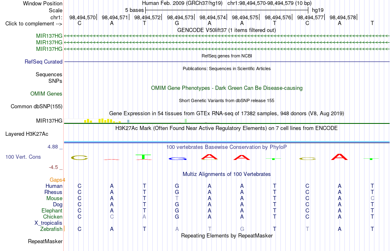
Task: Select the Mouse alignment row label
Action: pos(55,199)
